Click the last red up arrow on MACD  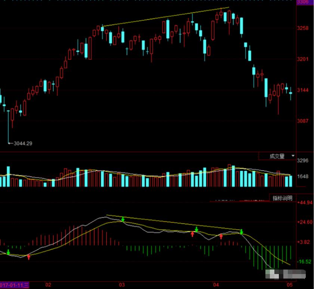coord(221,236)
